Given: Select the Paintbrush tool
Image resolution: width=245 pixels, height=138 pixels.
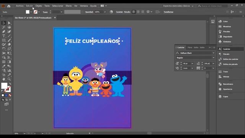Looking at the screenshot, I should tap(9, 40).
